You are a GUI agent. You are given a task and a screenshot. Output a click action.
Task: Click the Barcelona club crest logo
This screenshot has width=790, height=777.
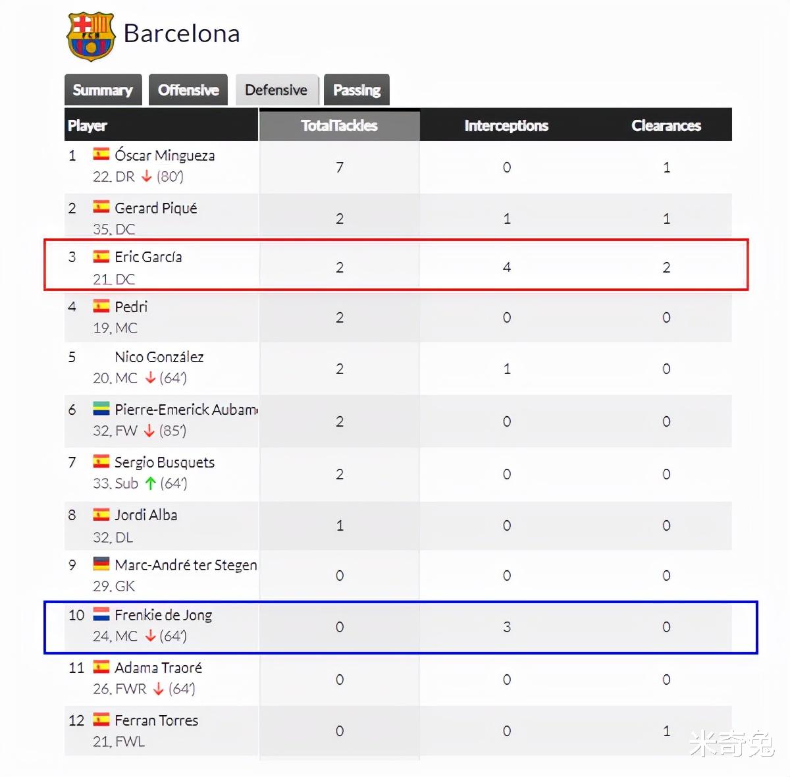pyautogui.click(x=91, y=36)
